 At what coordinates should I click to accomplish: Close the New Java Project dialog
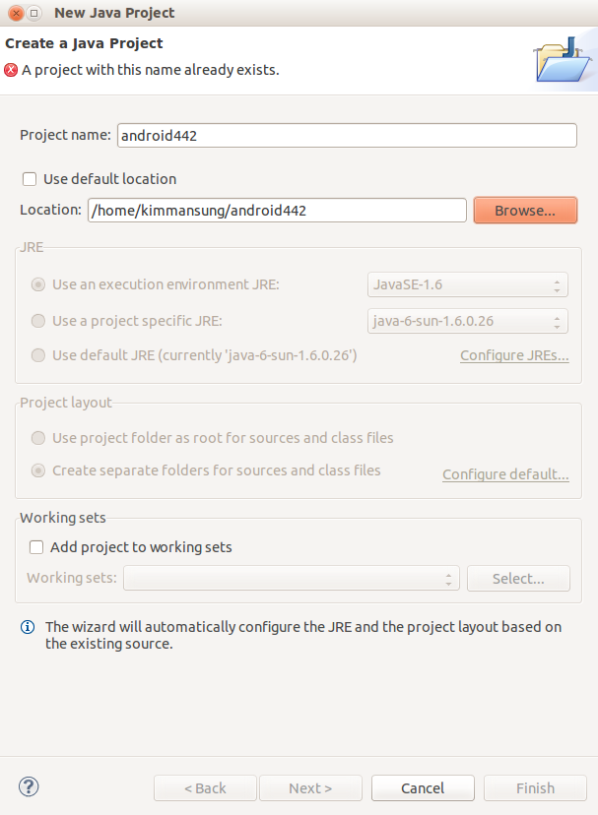coord(16,13)
